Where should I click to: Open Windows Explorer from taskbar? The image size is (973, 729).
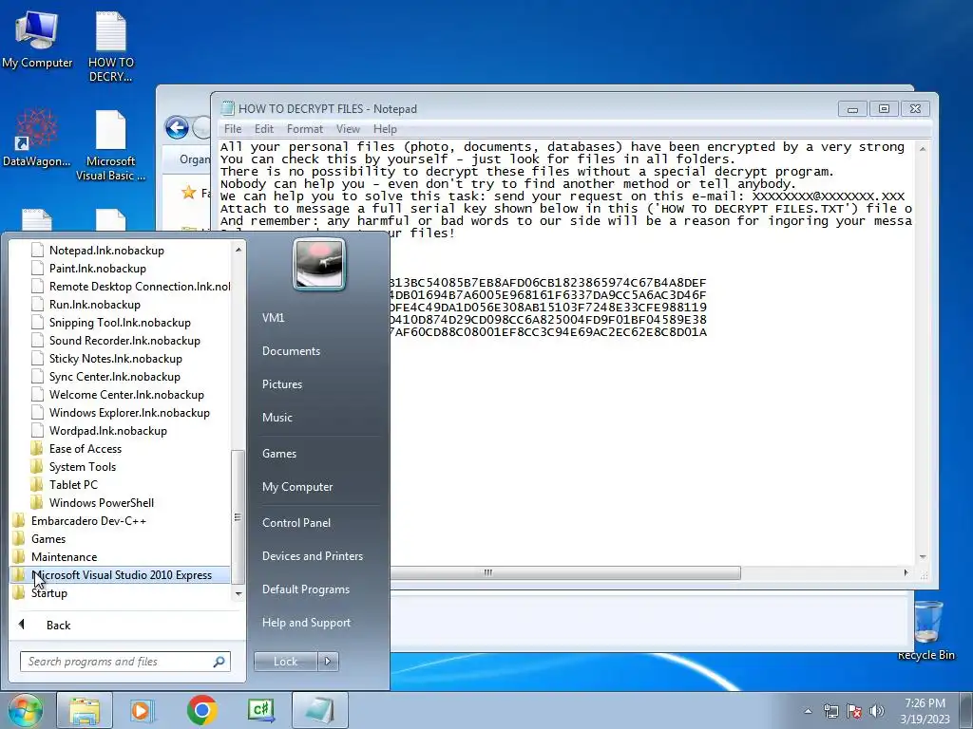(x=85, y=710)
